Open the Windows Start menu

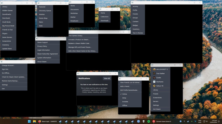pos(29,121)
